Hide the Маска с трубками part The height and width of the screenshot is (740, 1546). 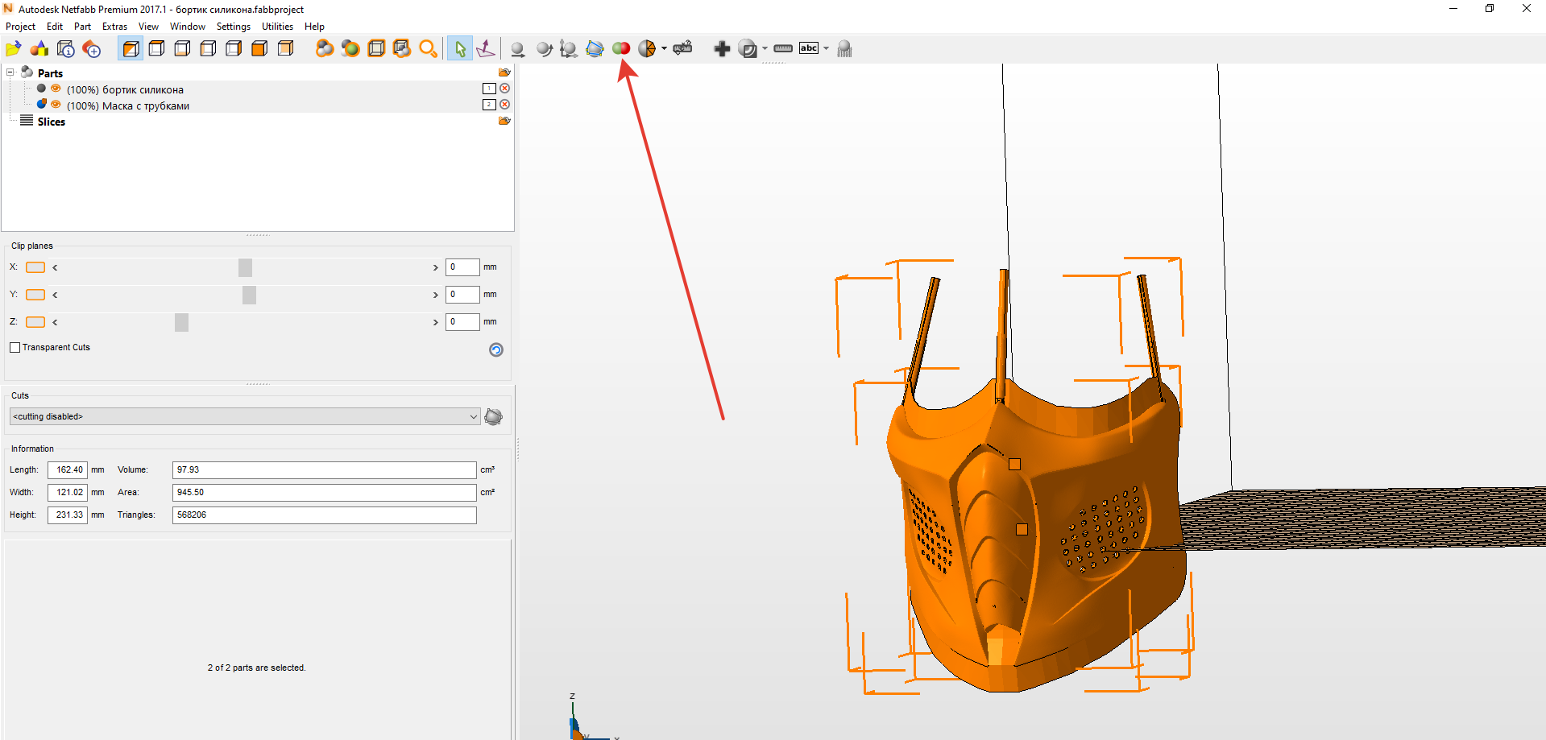56,105
